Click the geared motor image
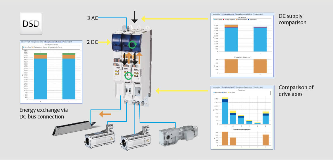Viewport: 333px width, 160px height. (178, 135)
